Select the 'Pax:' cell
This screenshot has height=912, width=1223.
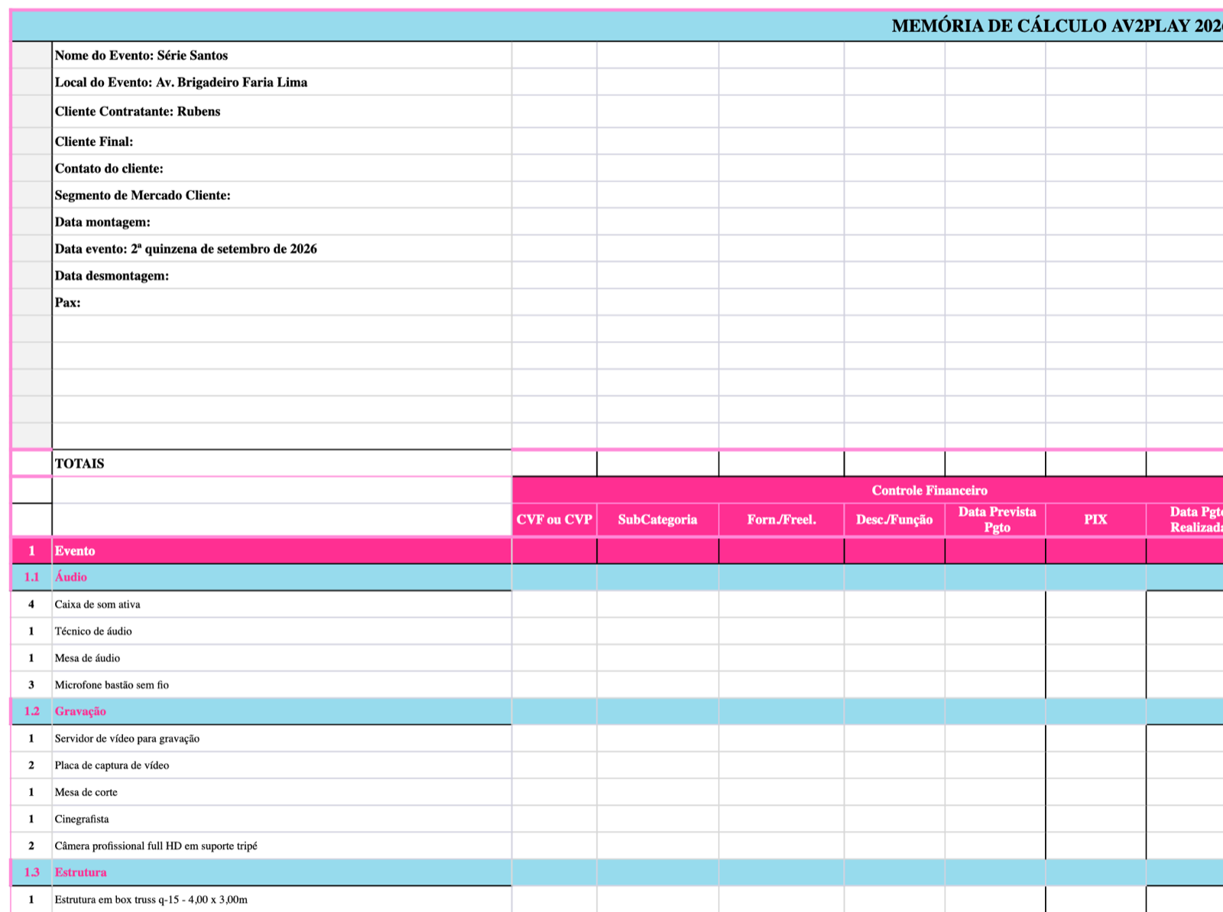pyautogui.click(x=282, y=302)
